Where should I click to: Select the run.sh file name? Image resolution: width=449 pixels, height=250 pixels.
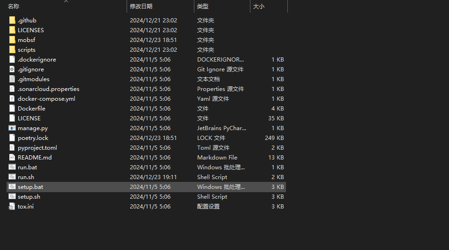pyautogui.click(x=26, y=177)
